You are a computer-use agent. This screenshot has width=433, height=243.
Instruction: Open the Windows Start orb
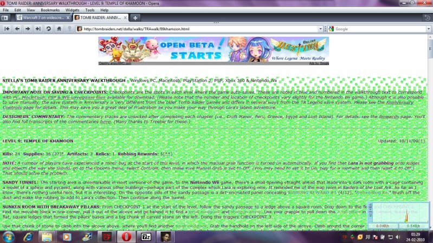click(9, 237)
